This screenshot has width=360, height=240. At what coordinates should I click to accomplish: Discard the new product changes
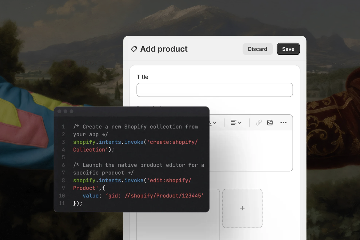[x=257, y=49]
